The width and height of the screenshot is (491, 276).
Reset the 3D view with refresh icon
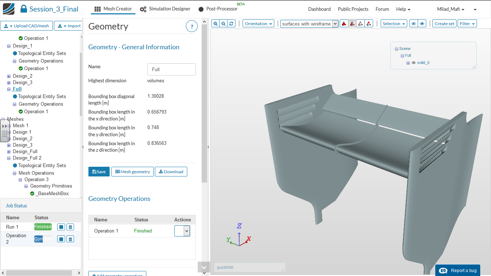click(231, 24)
